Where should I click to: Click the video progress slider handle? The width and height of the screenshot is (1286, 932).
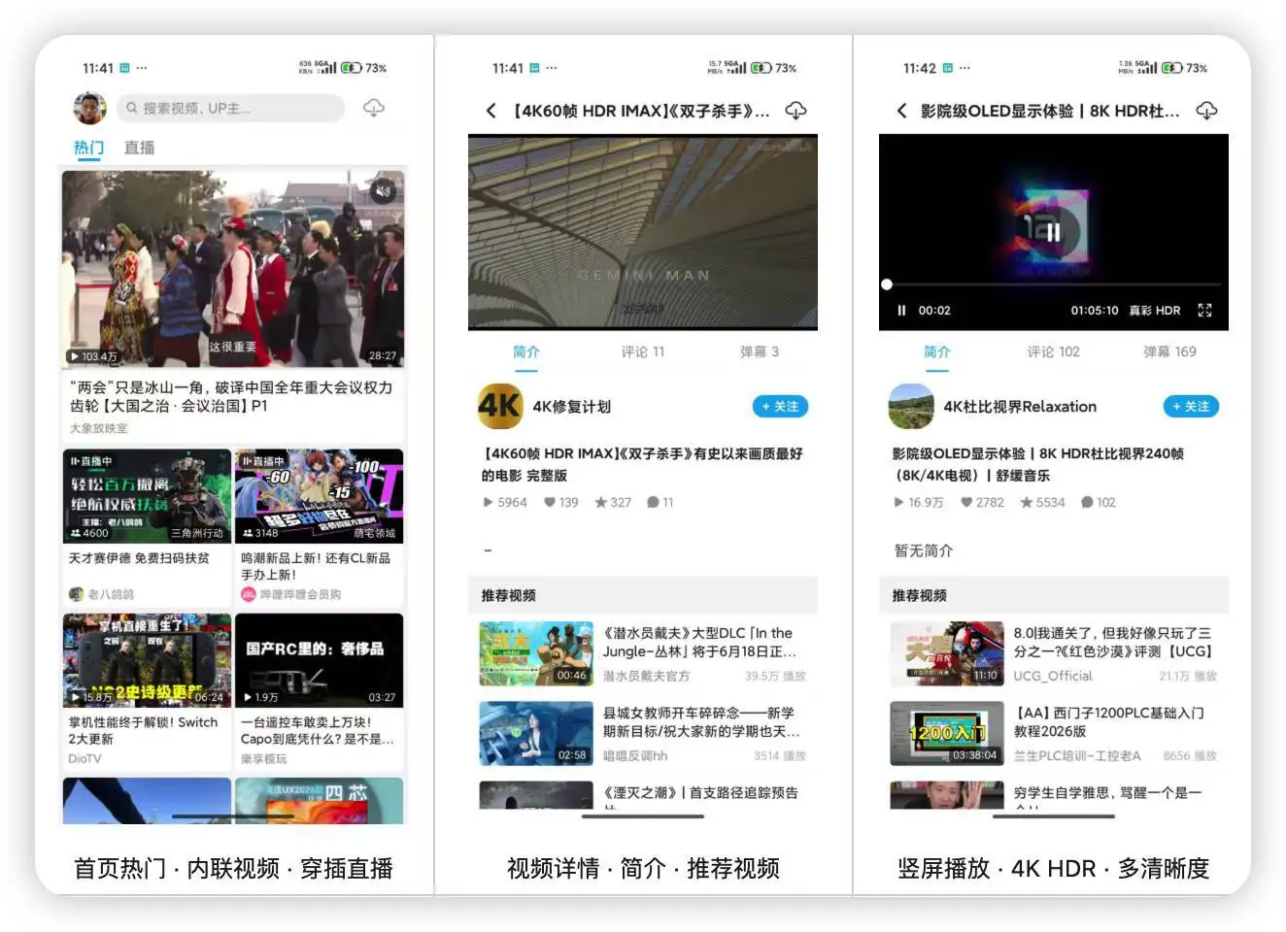pyautogui.click(x=887, y=284)
